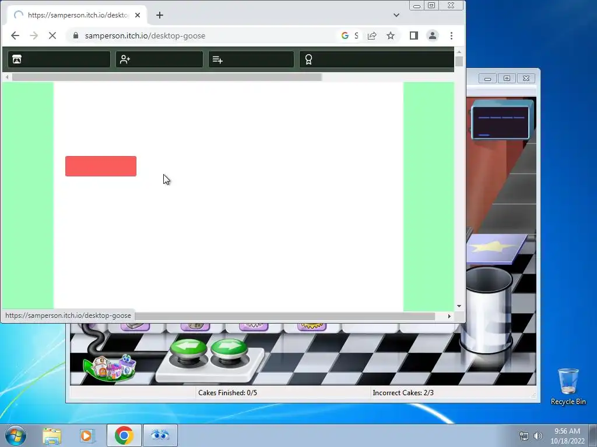
Task: Select the samperson.itch.io desktop-goose tab
Action: tap(77, 15)
